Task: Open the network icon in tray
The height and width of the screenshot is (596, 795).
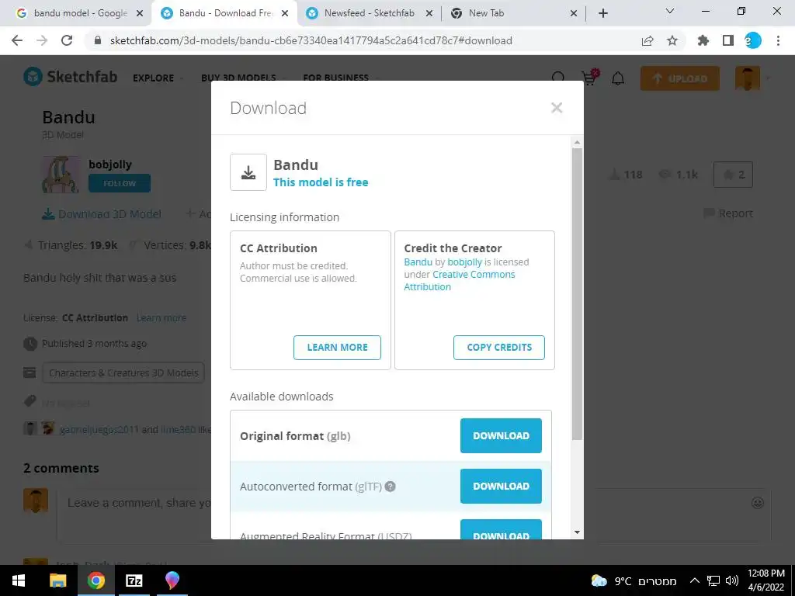Action: (714, 580)
